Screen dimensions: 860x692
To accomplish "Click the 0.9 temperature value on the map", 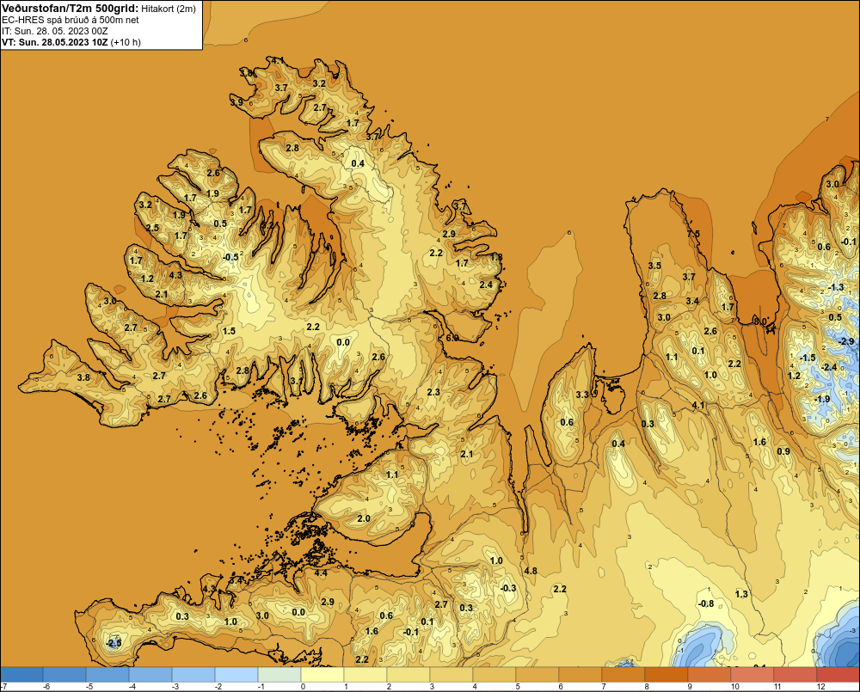I will pyautogui.click(x=783, y=451).
